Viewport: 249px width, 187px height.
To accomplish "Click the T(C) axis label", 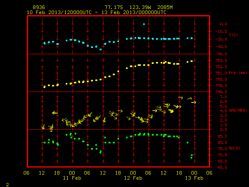I will point(233,35).
